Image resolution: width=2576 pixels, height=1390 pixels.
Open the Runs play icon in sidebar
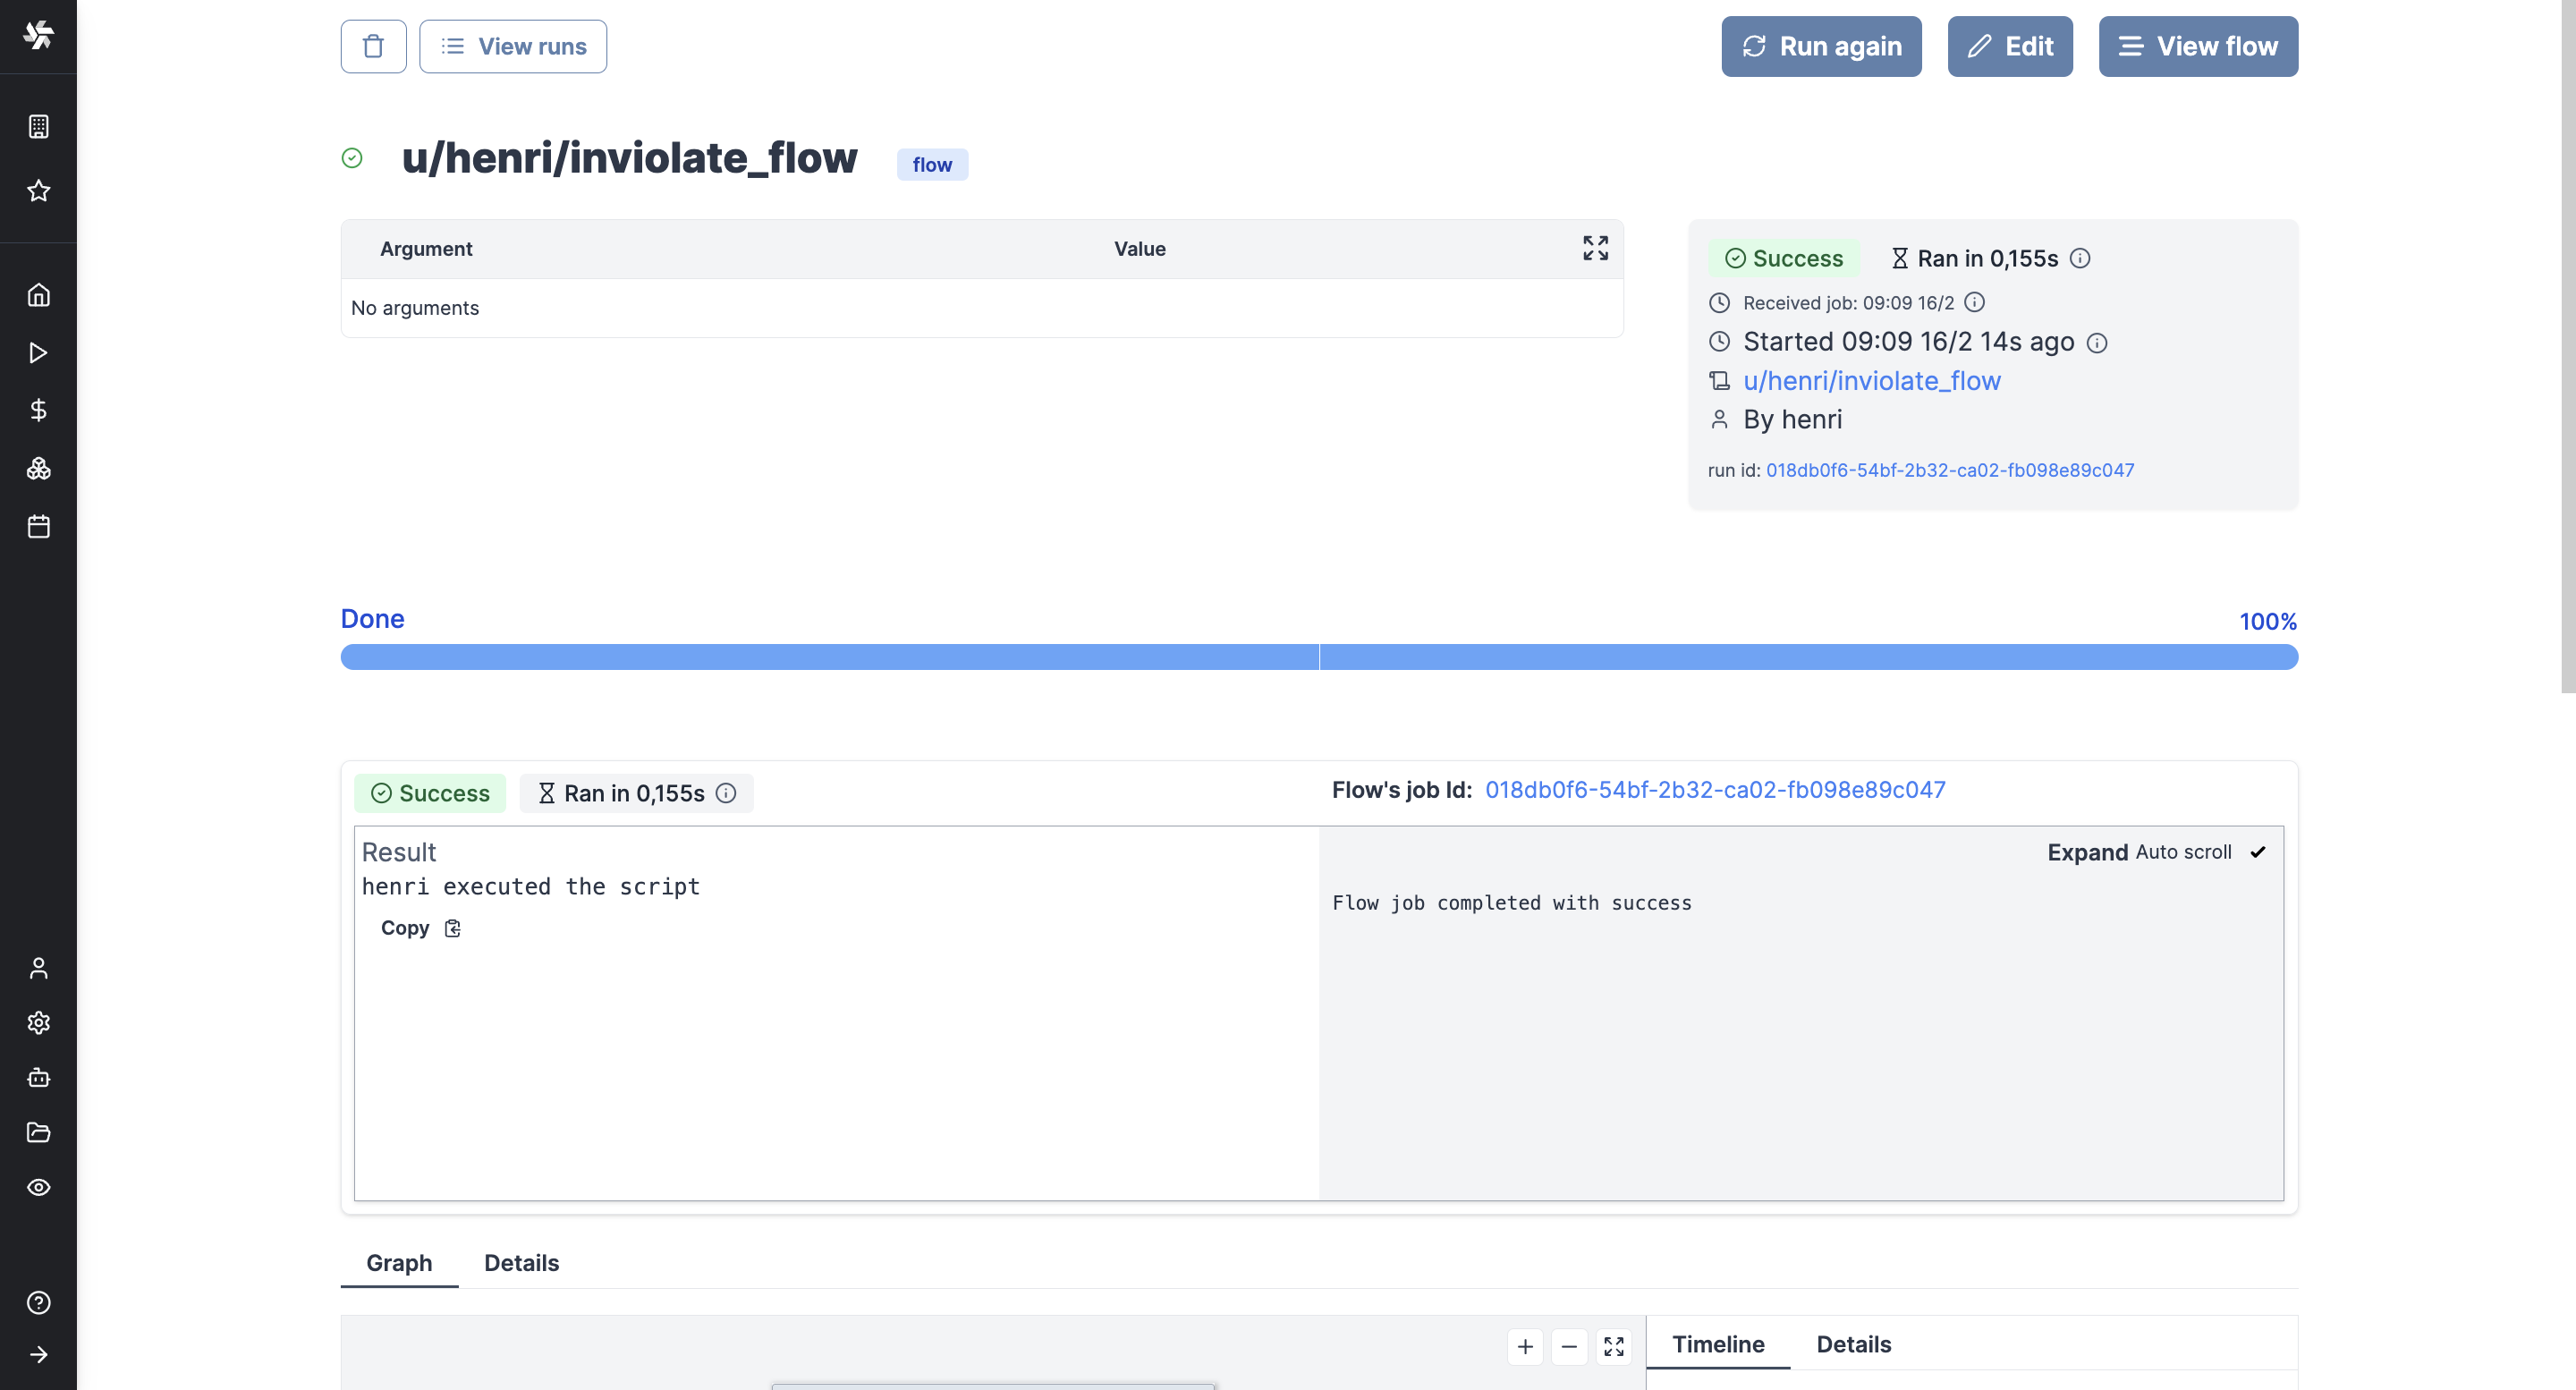(38, 353)
